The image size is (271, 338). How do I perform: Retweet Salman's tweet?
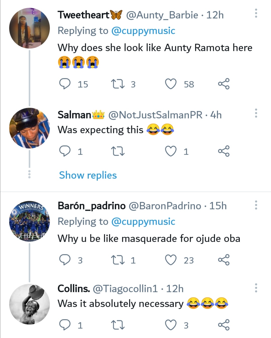point(118,151)
